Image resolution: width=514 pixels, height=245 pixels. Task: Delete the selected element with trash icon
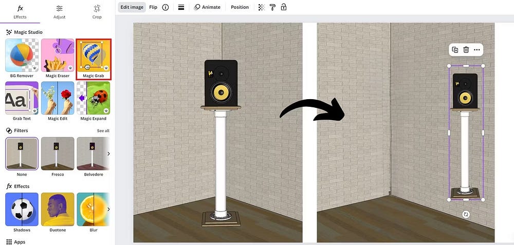[x=466, y=50]
